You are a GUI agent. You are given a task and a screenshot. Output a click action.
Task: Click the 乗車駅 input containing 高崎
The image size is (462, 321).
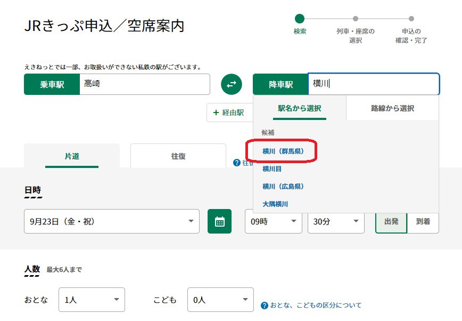point(145,84)
